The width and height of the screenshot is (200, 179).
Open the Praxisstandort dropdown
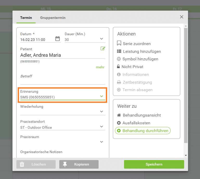(101, 126)
